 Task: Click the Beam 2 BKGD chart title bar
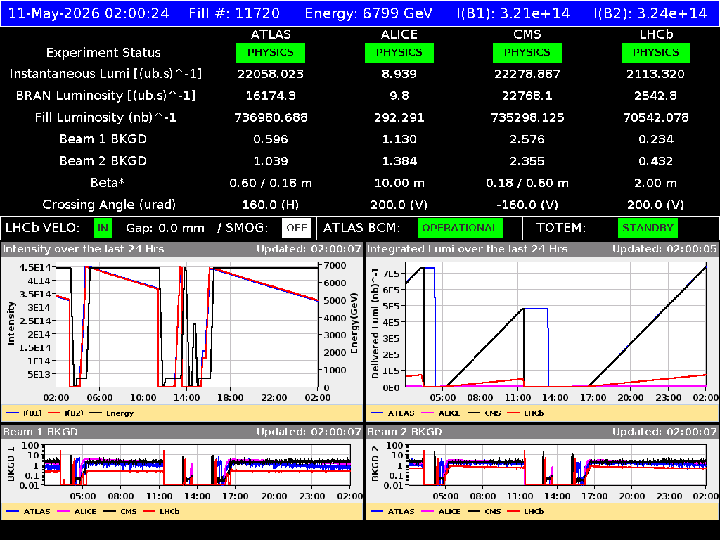point(542,432)
